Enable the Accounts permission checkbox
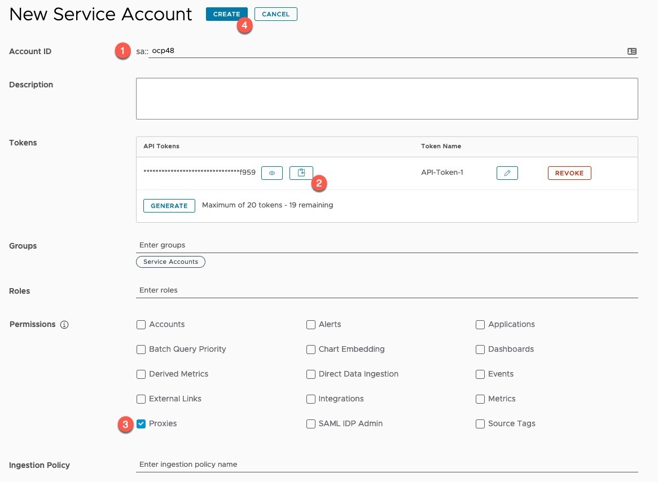The width and height of the screenshot is (658, 482). [x=141, y=324]
